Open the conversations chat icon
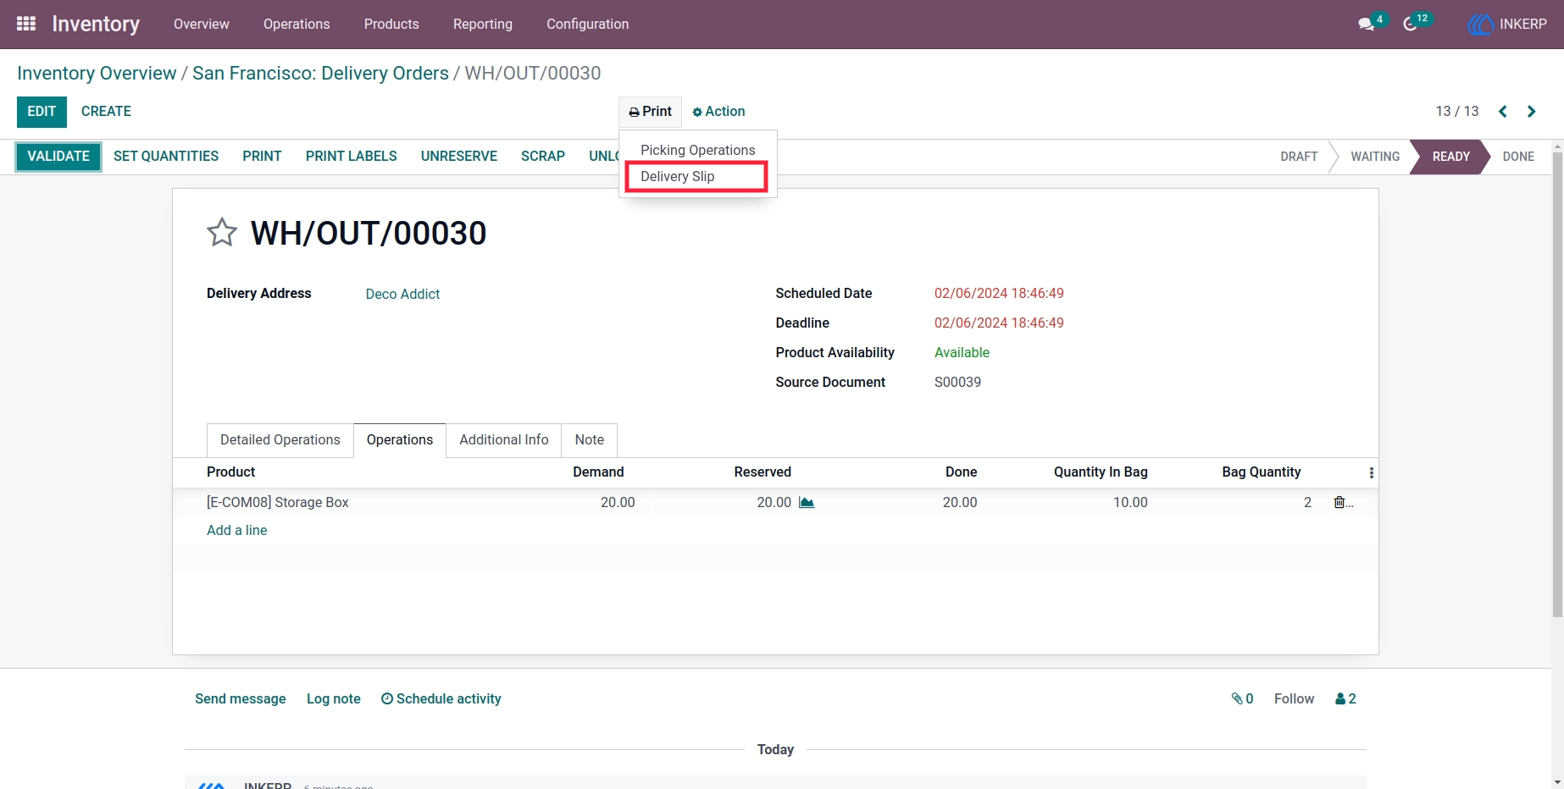The image size is (1564, 789). (x=1366, y=25)
